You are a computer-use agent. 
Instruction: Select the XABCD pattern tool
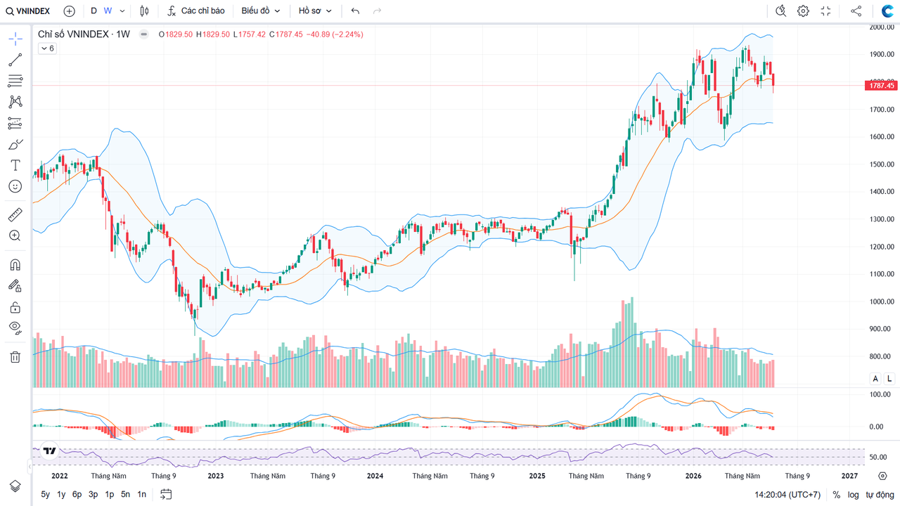pyautogui.click(x=15, y=102)
